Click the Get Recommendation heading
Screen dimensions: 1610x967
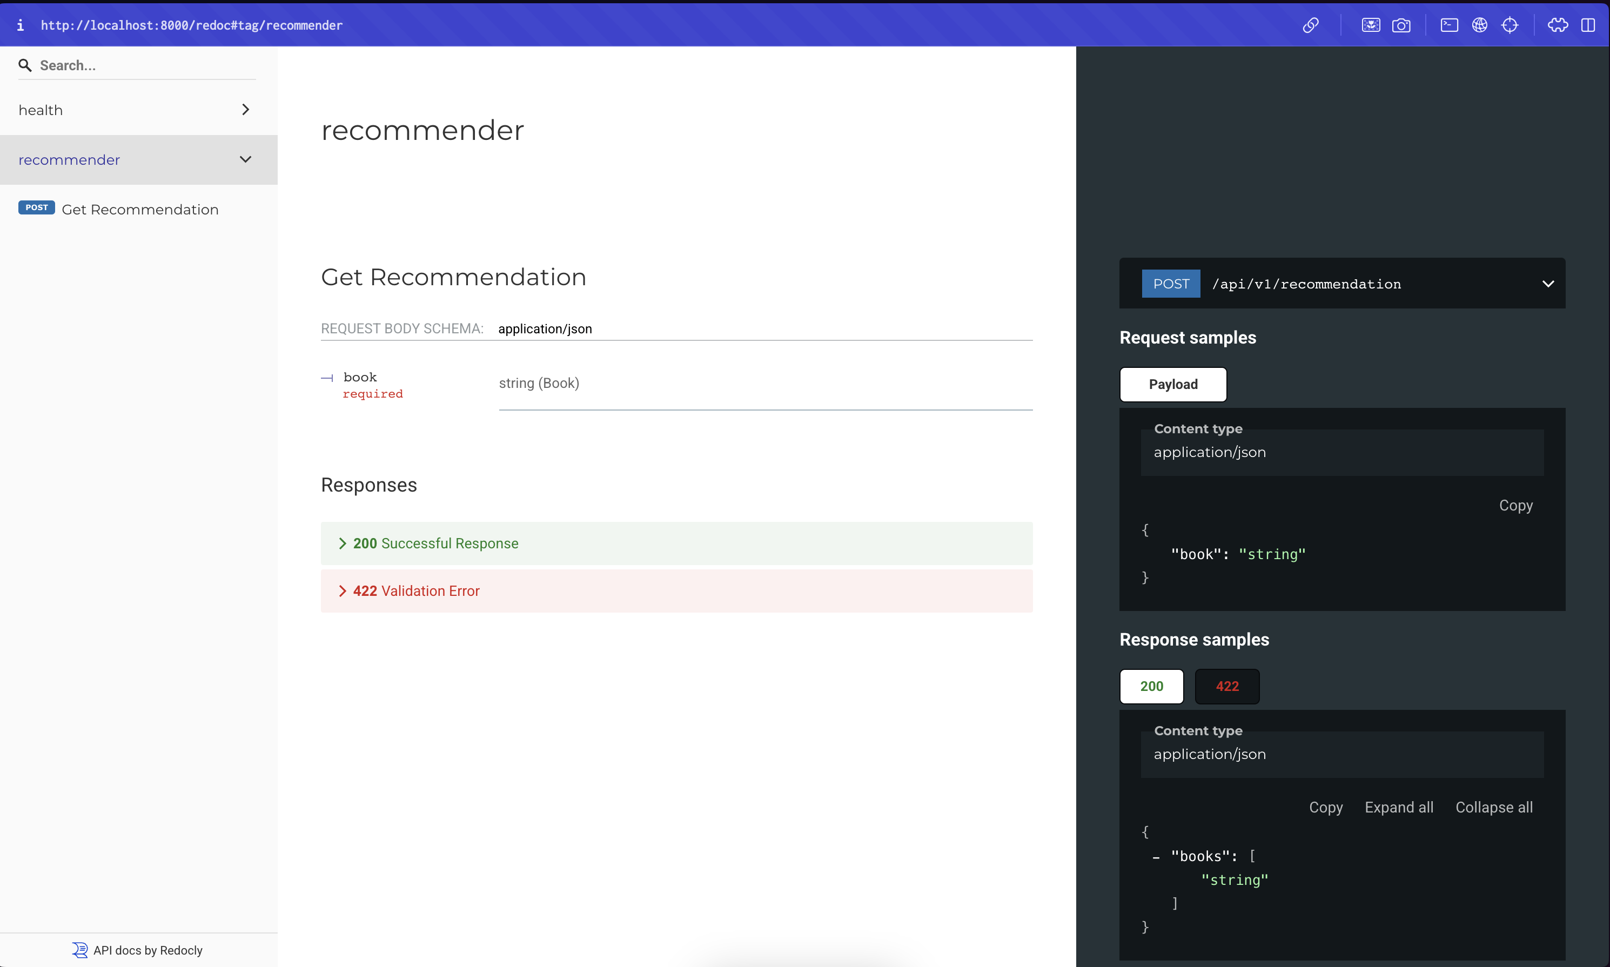(x=453, y=277)
